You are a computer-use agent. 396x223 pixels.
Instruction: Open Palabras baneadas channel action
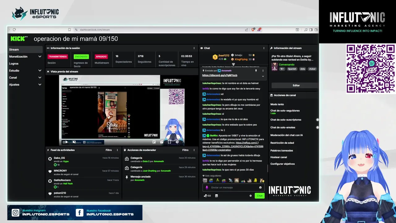[282, 151]
